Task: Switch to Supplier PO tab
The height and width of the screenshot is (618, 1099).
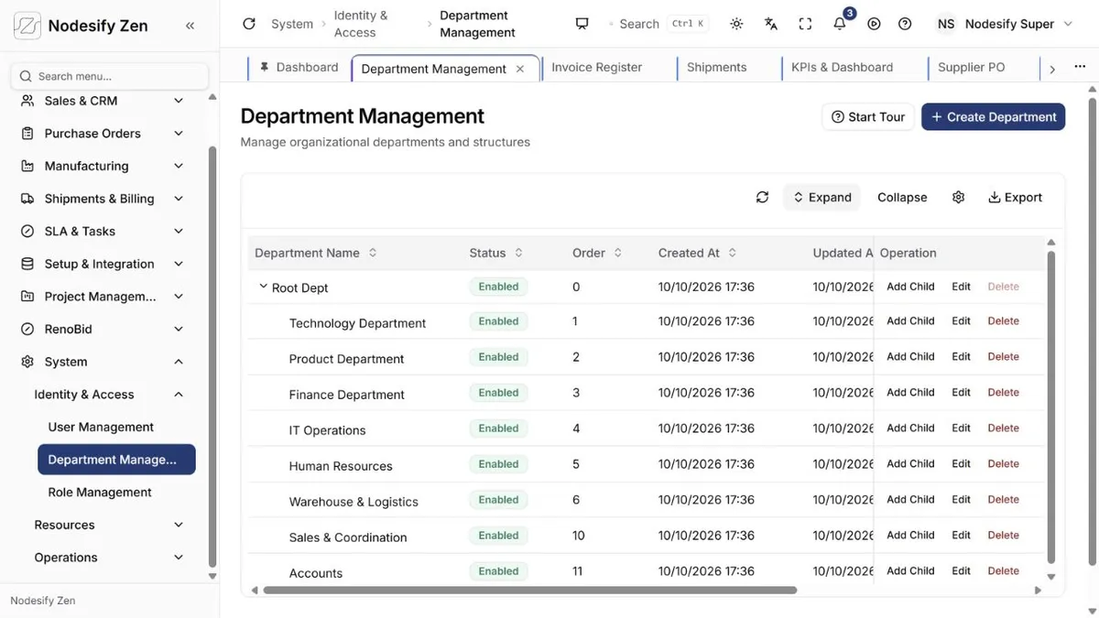Action: 972,67
